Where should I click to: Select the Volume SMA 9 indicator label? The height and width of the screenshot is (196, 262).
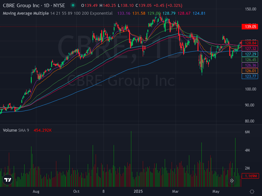[x=16, y=130]
